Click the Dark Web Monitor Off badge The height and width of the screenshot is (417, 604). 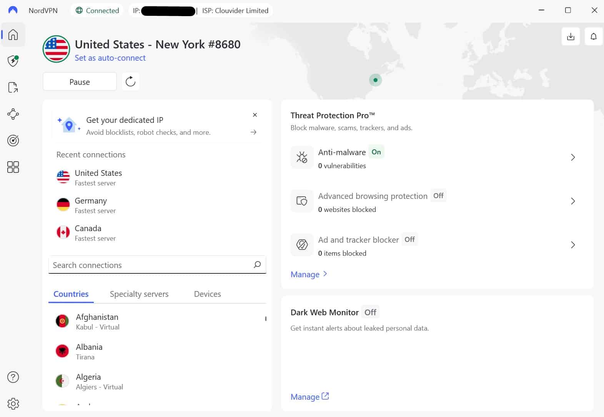pos(370,312)
